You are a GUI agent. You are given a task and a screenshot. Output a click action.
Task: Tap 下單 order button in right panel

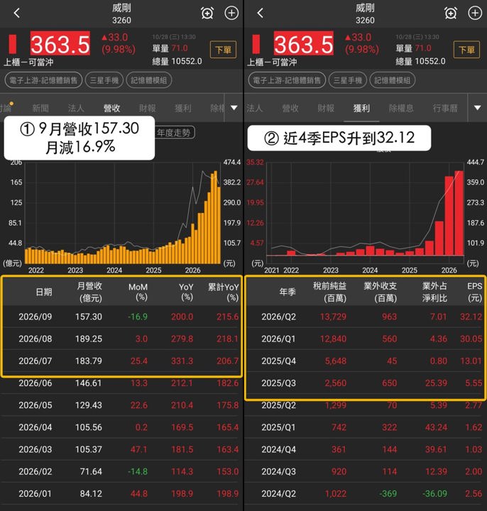click(466, 50)
